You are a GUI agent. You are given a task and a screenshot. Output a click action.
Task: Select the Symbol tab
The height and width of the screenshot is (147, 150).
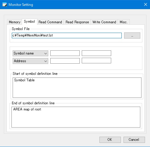pos(29,22)
